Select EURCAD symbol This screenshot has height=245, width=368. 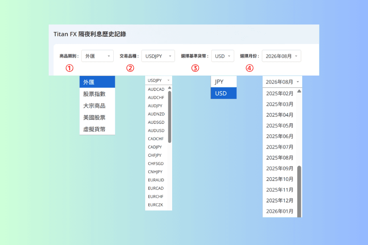click(x=156, y=188)
